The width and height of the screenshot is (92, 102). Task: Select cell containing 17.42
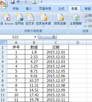coord(34,95)
